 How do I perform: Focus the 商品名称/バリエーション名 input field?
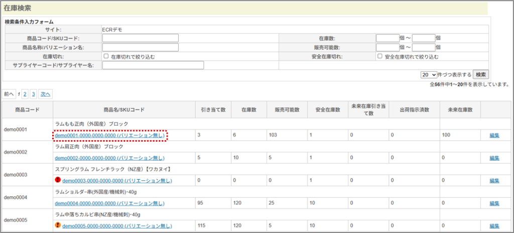click(x=141, y=47)
